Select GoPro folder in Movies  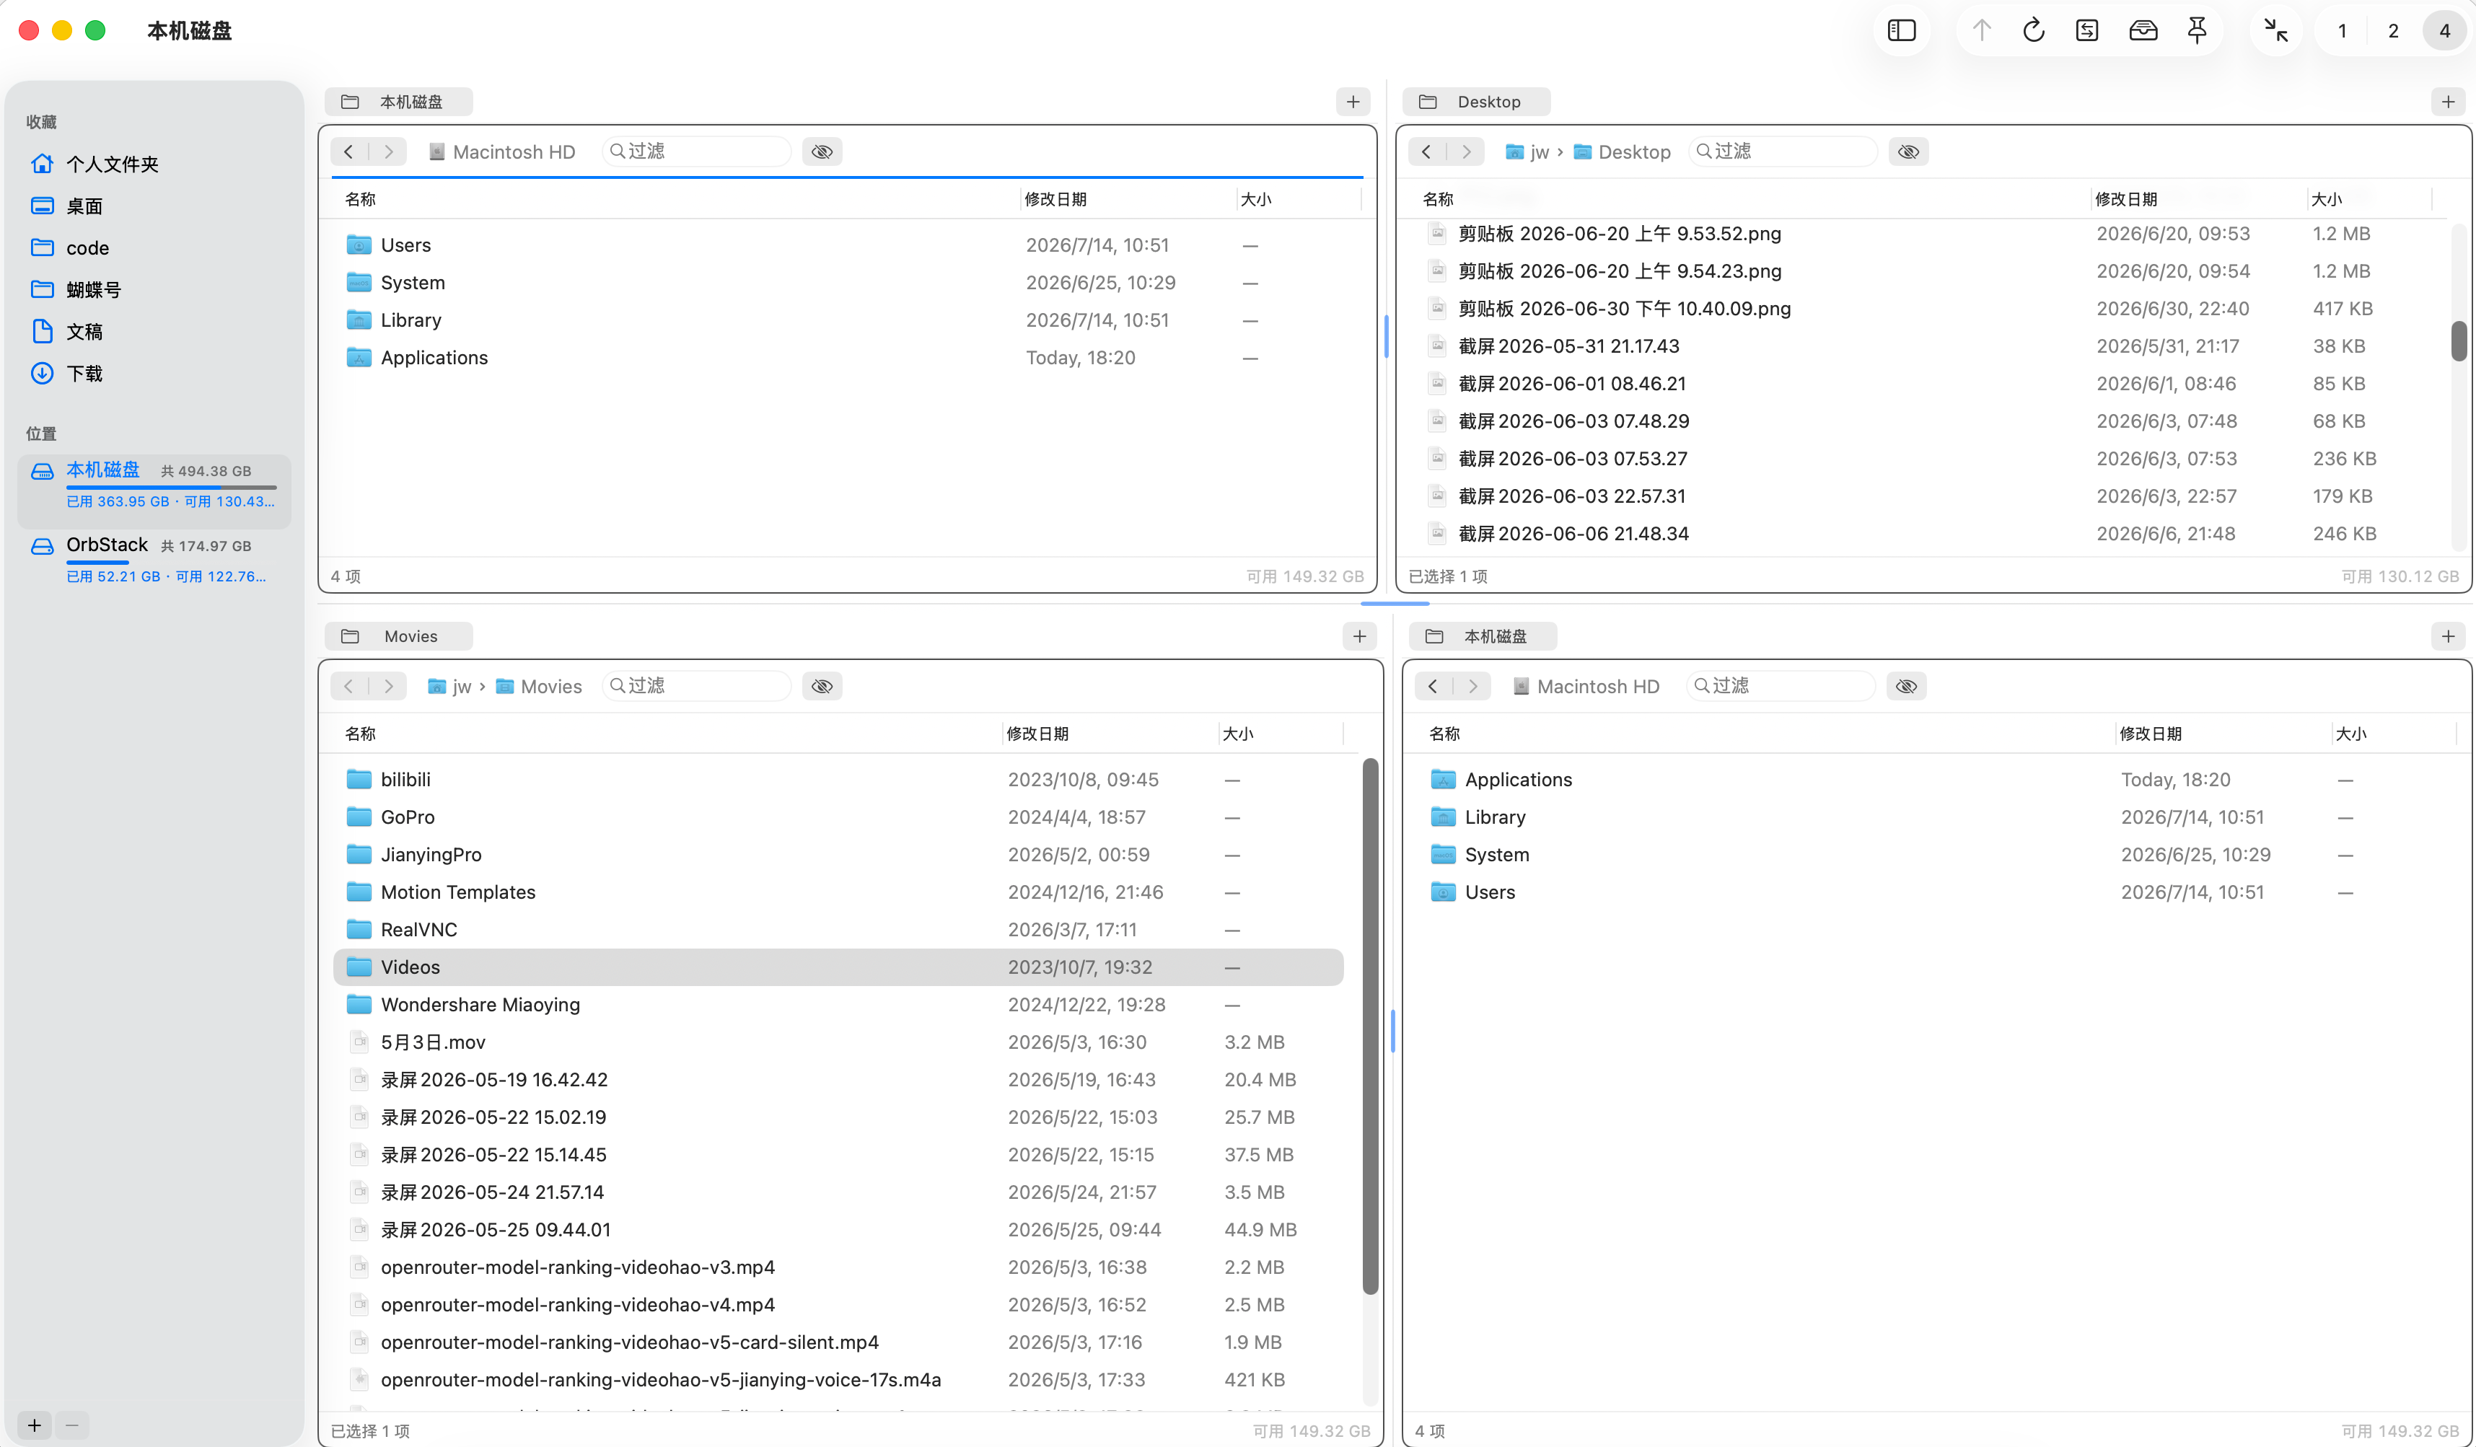838,817
